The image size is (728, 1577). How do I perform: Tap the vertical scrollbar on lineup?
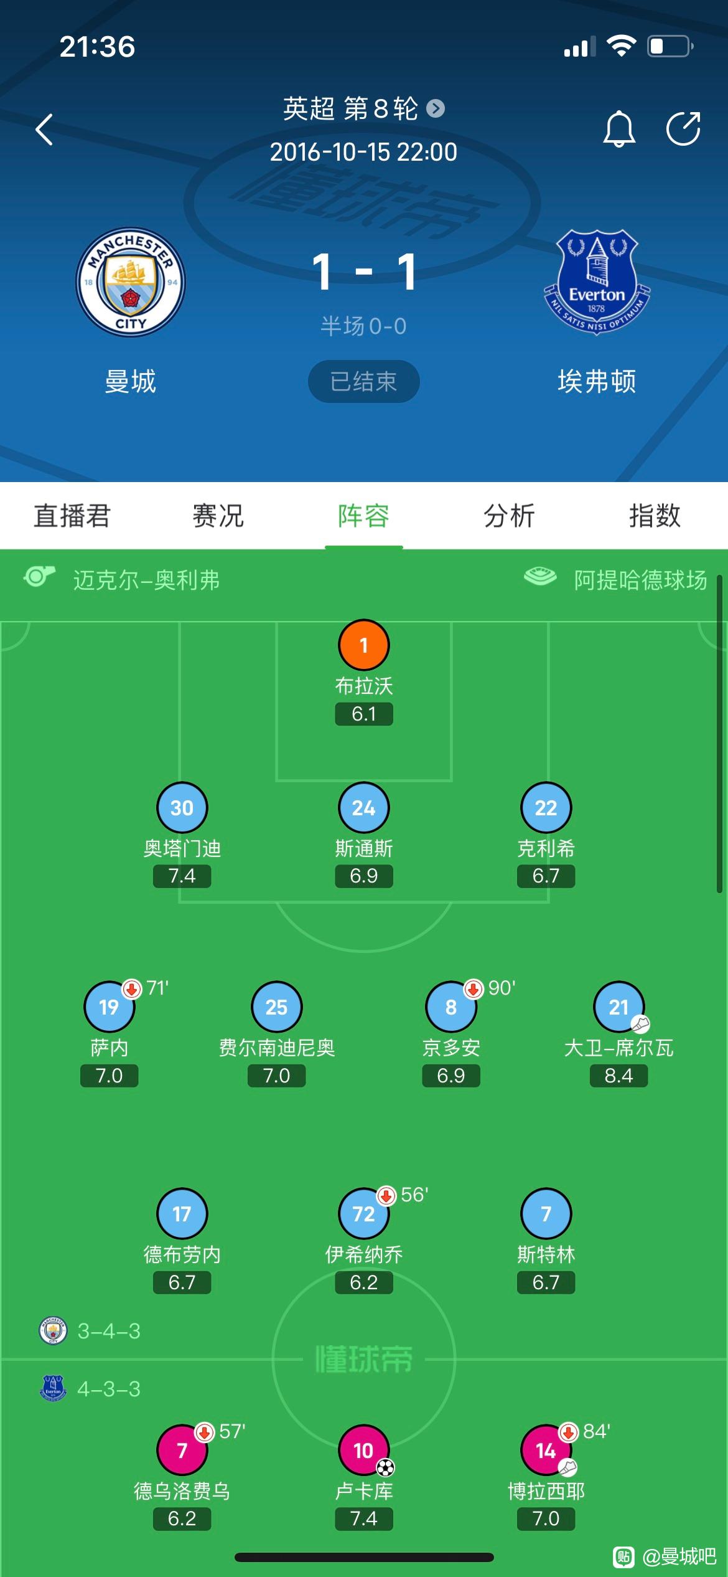click(x=719, y=735)
